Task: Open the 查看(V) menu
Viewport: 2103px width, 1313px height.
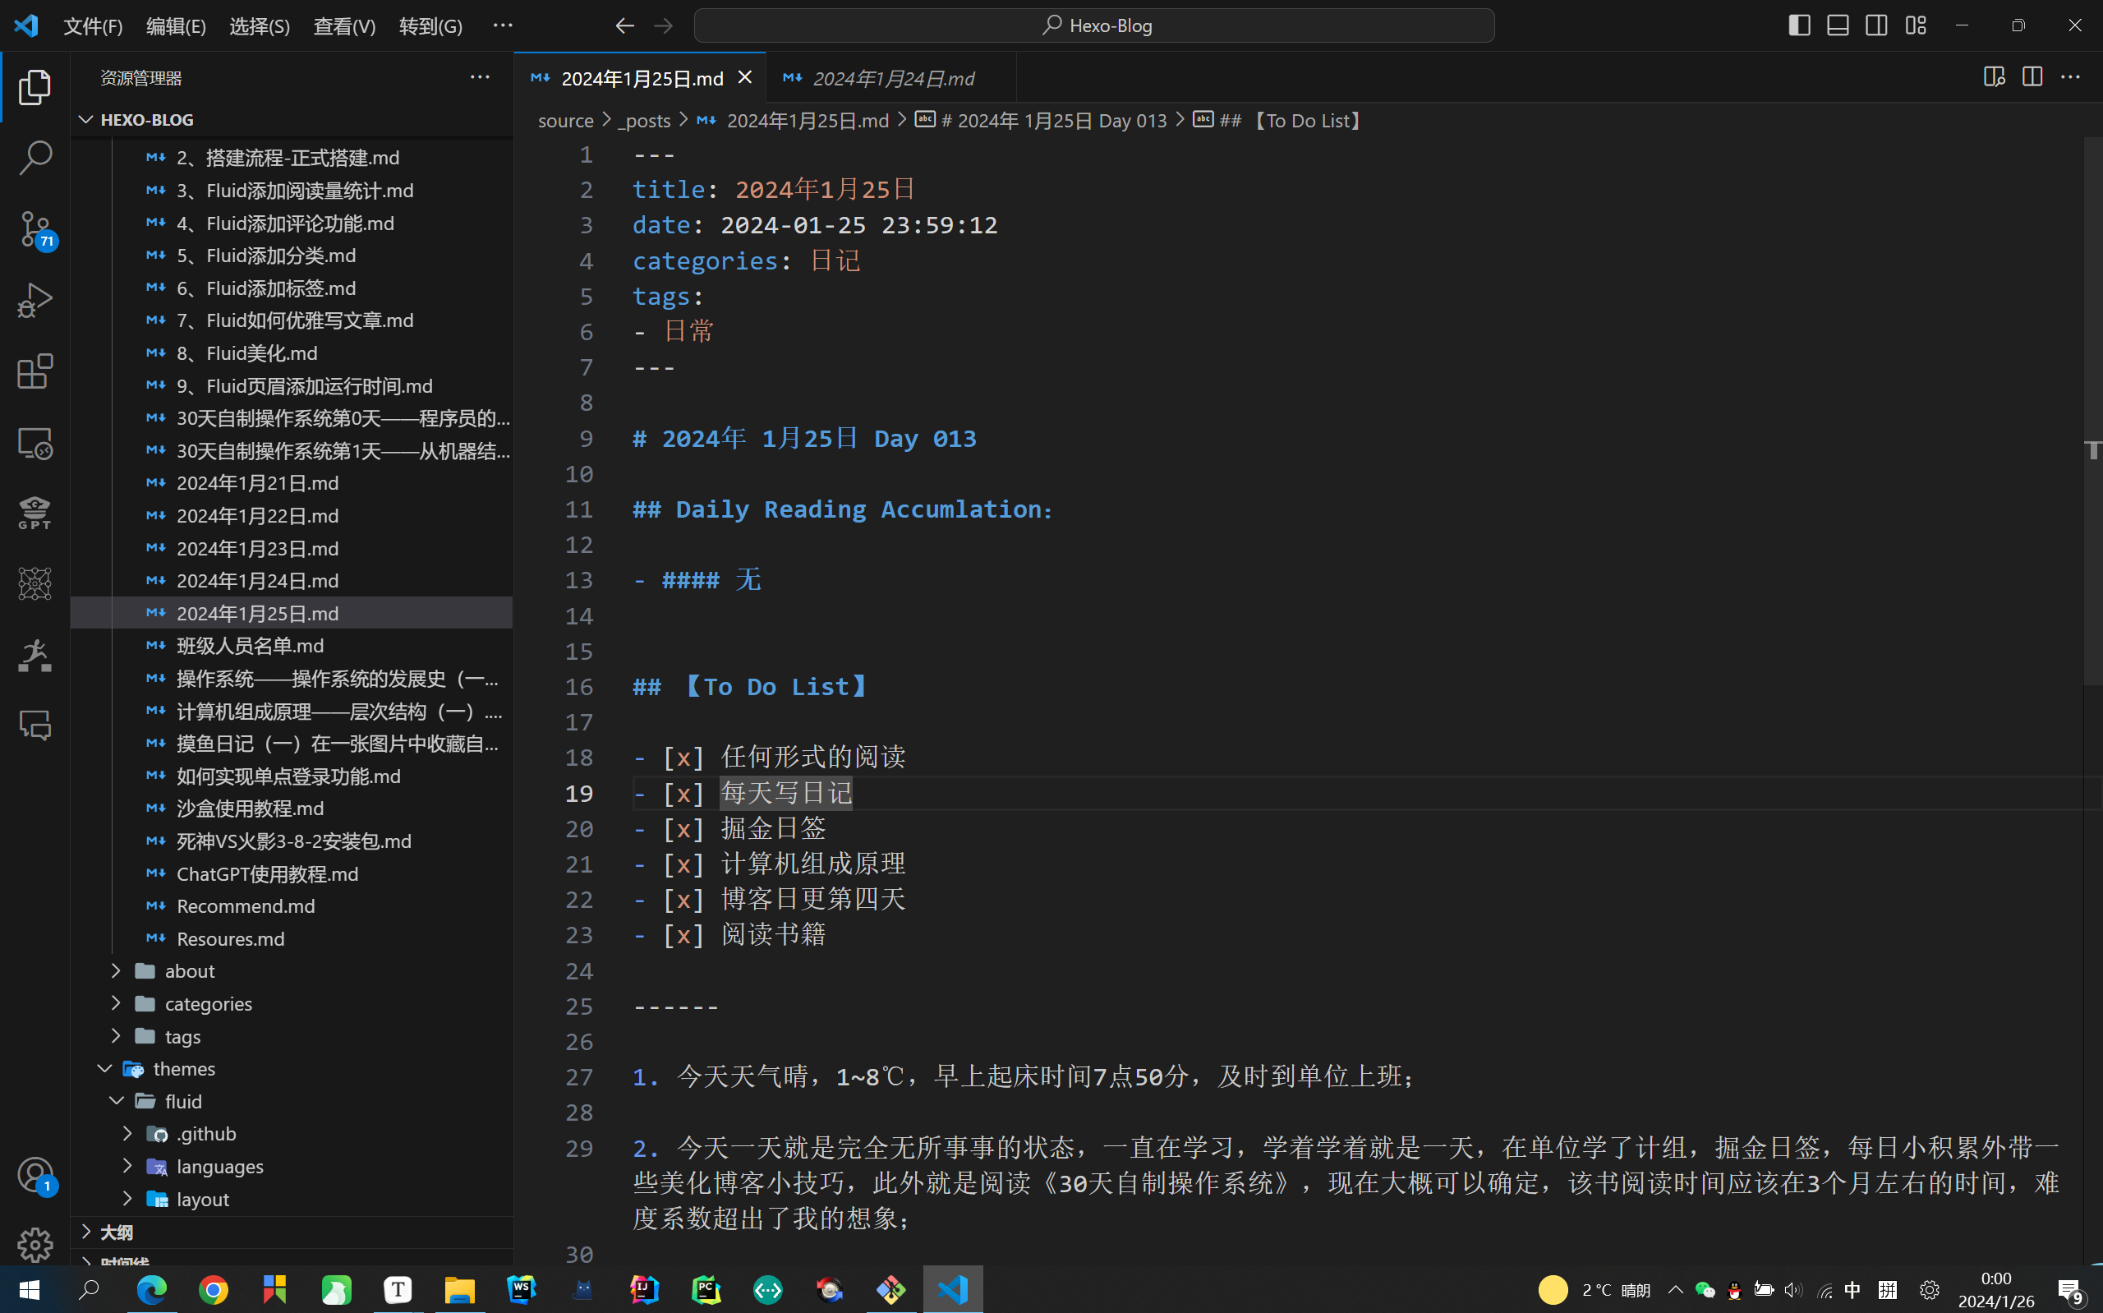Action: click(343, 26)
